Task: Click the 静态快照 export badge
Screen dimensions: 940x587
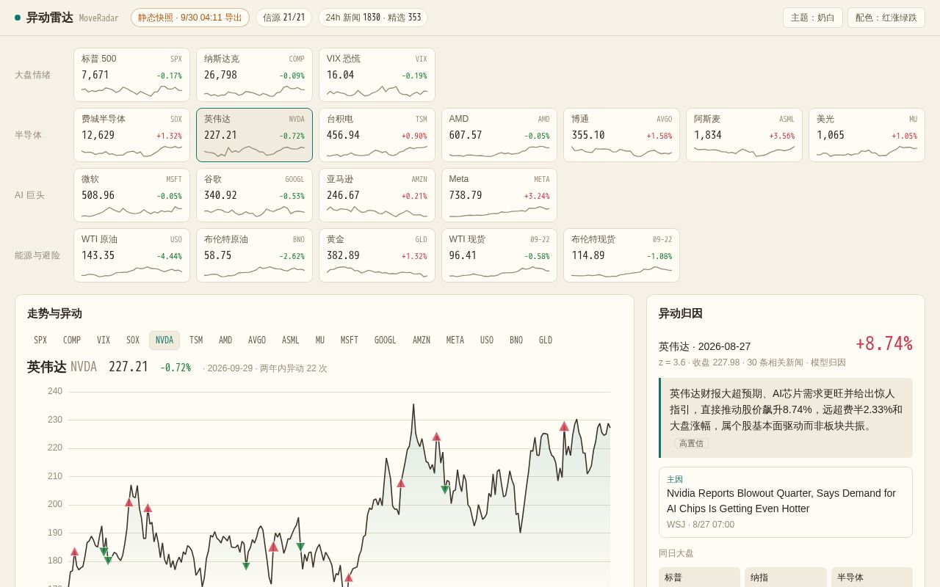Action: (190, 18)
